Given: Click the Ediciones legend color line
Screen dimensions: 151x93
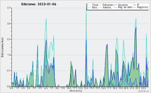Looking at the screenshot, I should (x=100, y=5).
